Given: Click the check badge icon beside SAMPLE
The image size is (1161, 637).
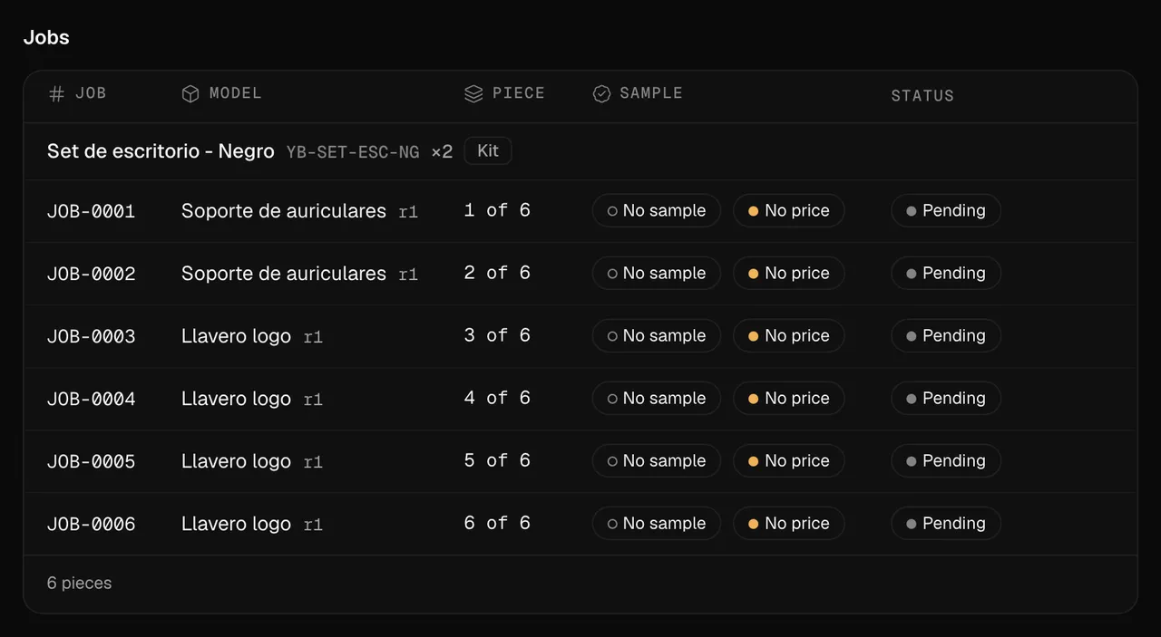Looking at the screenshot, I should pyautogui.click(x=601, y=94).
